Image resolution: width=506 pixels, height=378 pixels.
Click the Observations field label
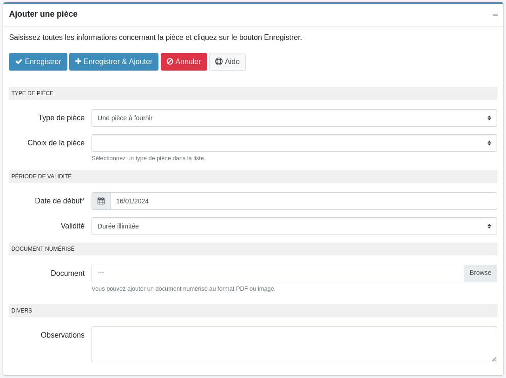62,335
